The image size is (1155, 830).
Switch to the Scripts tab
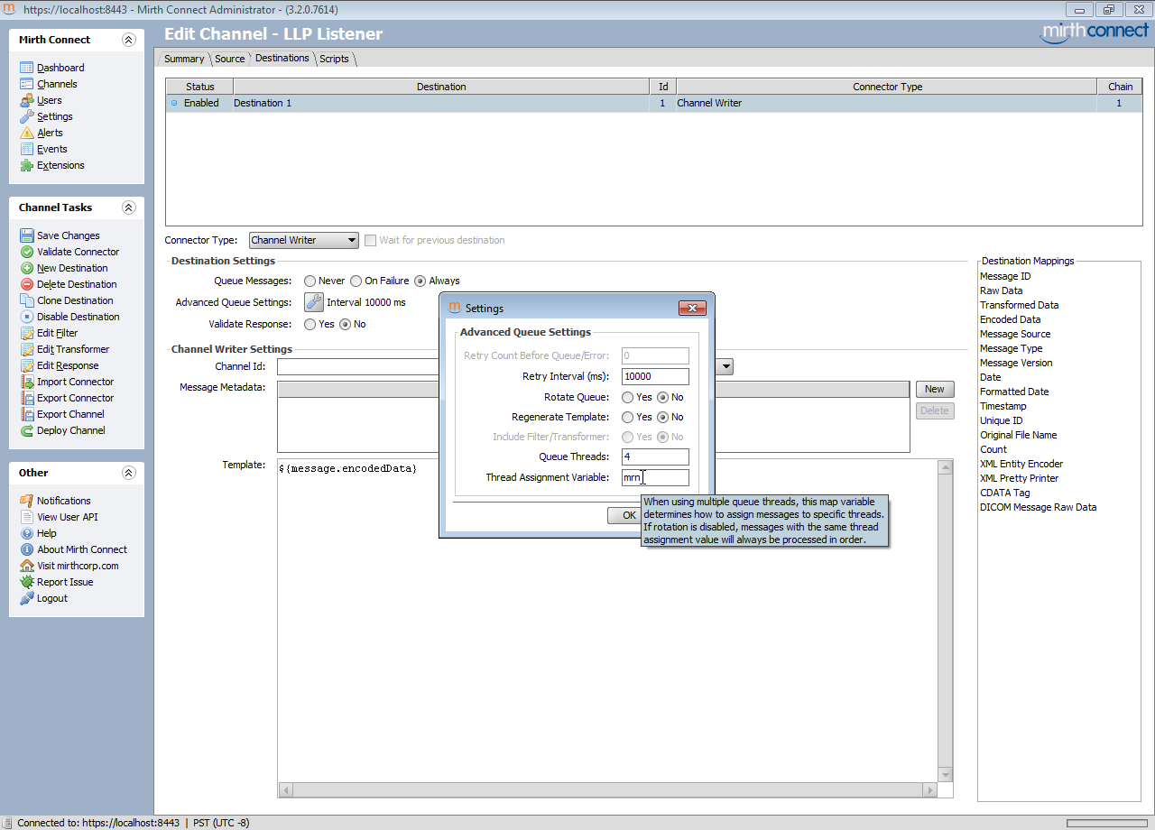click(334, 59)
